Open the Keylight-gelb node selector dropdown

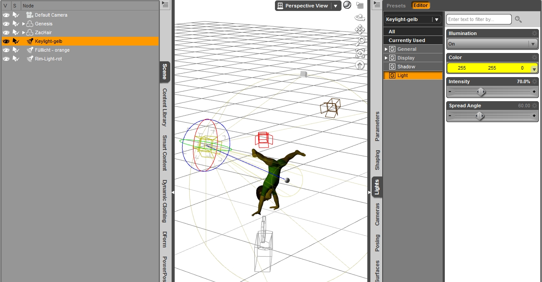click(436, 19)
